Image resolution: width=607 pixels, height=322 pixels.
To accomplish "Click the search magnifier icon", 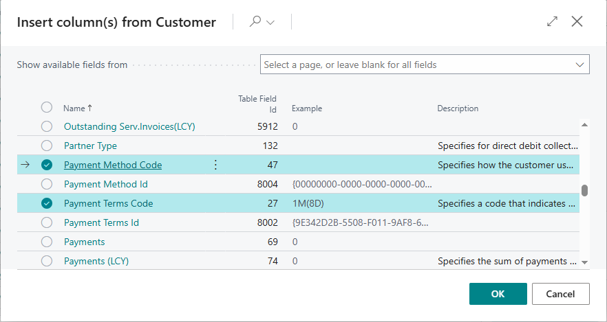I will point(255,22).
